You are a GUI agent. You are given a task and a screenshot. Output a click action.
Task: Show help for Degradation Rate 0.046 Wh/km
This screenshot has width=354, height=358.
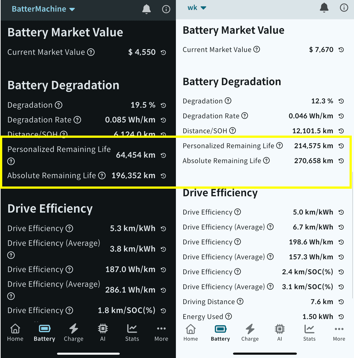pyautogui.click(x=245, y=116)
